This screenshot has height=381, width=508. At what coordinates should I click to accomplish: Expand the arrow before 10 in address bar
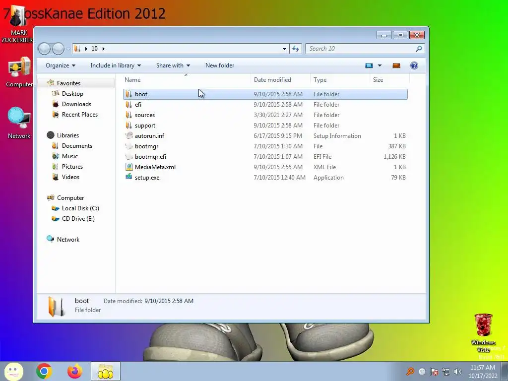tap(86, 49)
